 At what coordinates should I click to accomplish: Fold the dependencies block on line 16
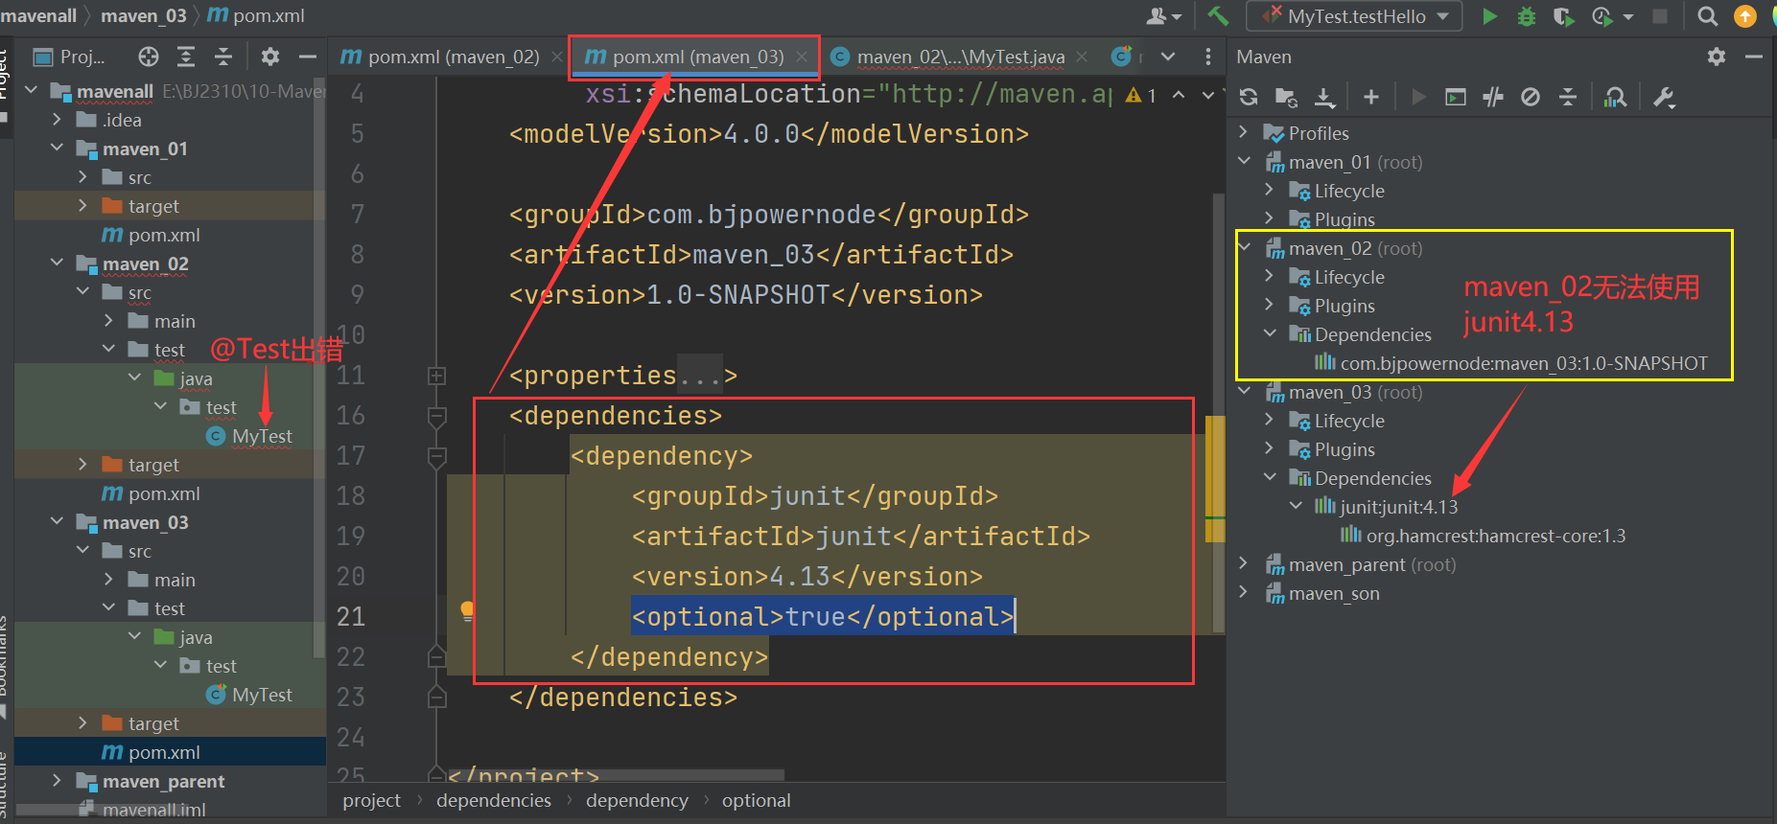[x=436, y=416]
